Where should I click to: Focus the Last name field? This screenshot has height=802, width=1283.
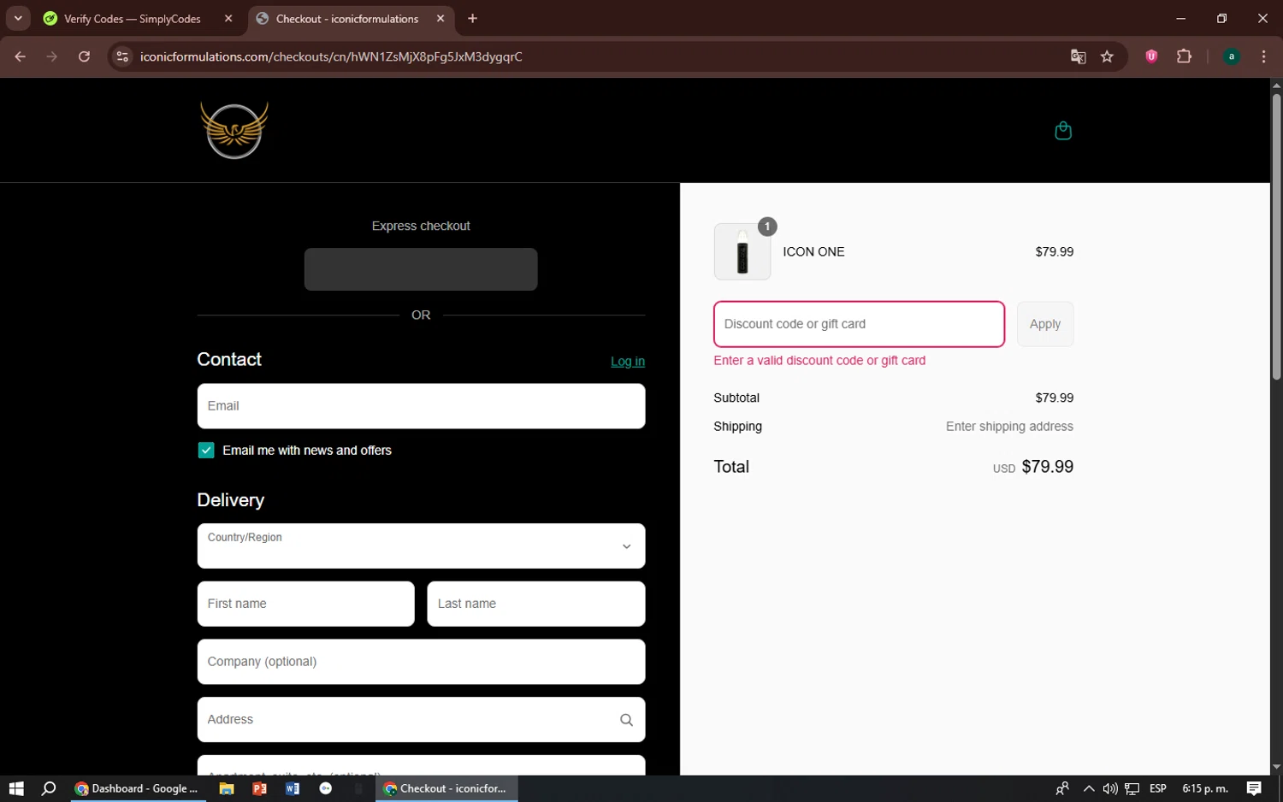[536, 604]
